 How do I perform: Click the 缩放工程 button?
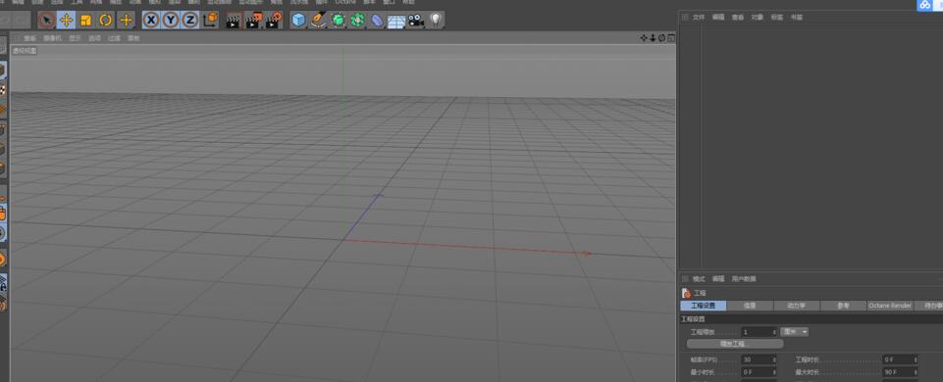tap(735, 344)
